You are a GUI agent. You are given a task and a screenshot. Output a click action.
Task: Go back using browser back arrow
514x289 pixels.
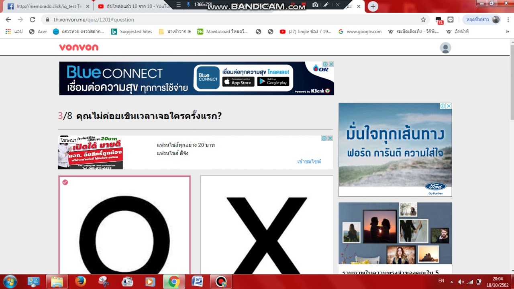click(8, 19)
